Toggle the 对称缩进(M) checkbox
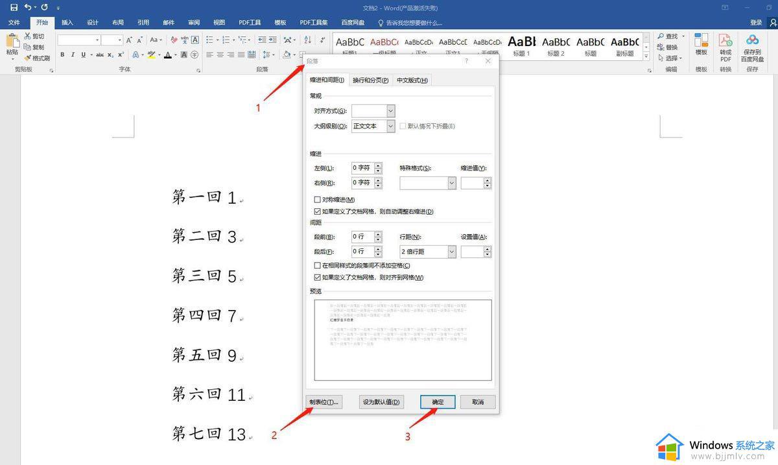Viewport: 778px width, 465px height. (318, 200)
